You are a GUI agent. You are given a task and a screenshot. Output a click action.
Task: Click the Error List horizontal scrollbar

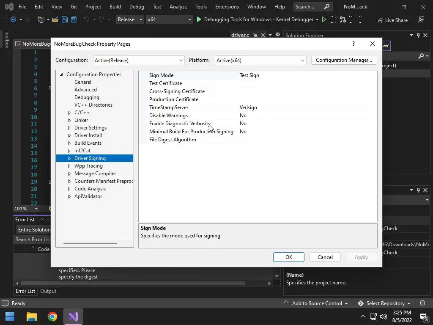(x=133, y=283)
